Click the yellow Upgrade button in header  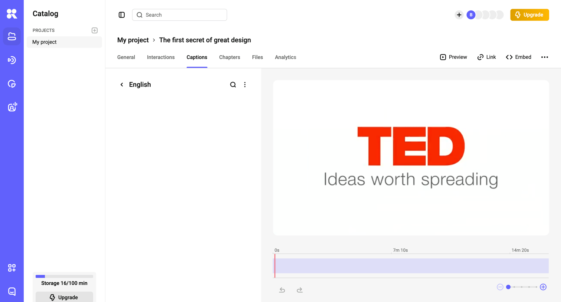click(529, 15)
